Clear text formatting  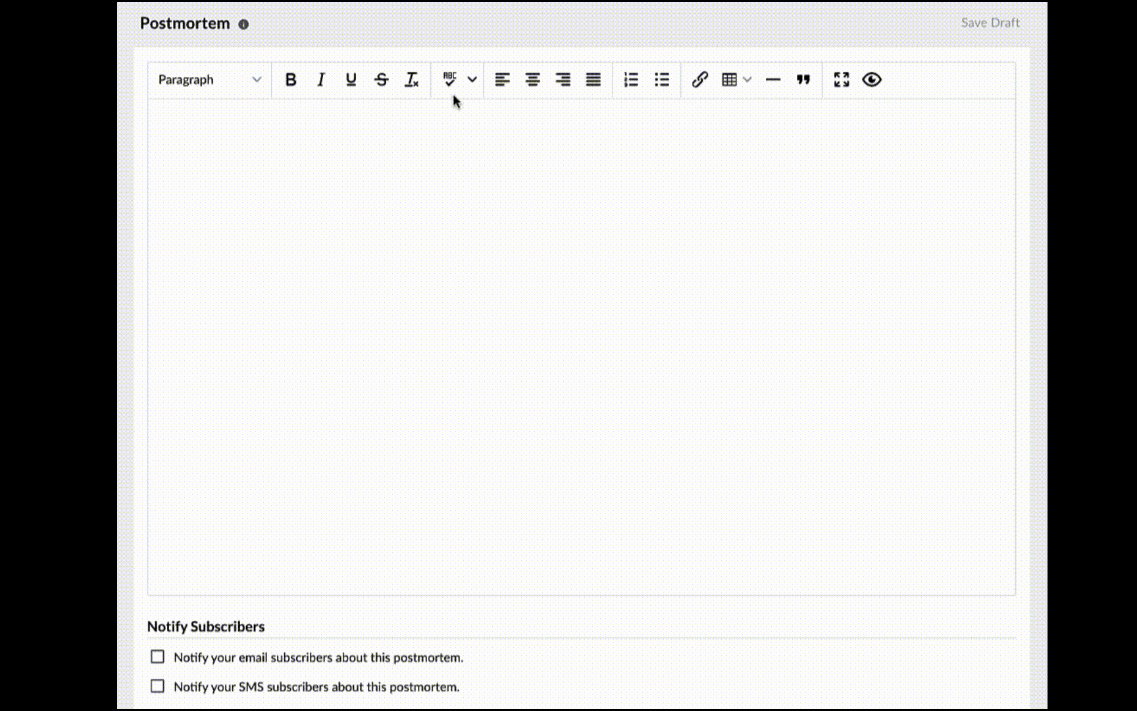point(412,80)
